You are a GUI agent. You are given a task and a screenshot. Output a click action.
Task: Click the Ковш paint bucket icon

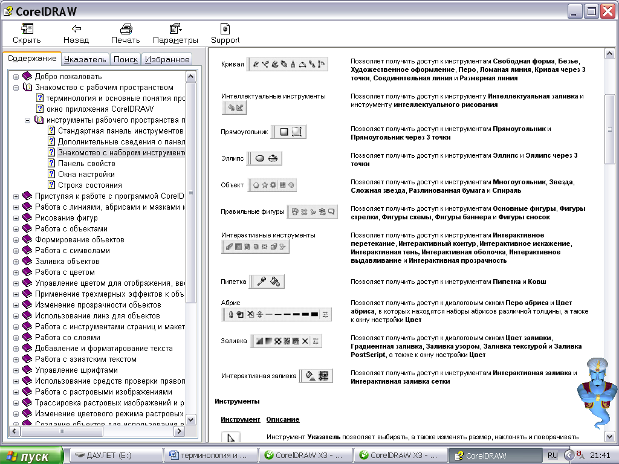pos(275,282)
